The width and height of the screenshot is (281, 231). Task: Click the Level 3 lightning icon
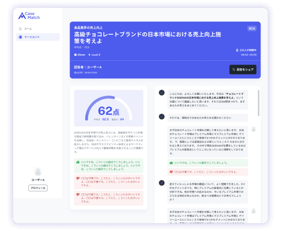[89, 55]
